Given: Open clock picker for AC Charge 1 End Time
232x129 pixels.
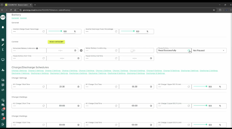Looking at the screenshot, I should click(x=151, y=87).
